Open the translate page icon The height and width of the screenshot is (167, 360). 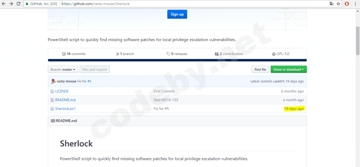(x=332, y=4)
